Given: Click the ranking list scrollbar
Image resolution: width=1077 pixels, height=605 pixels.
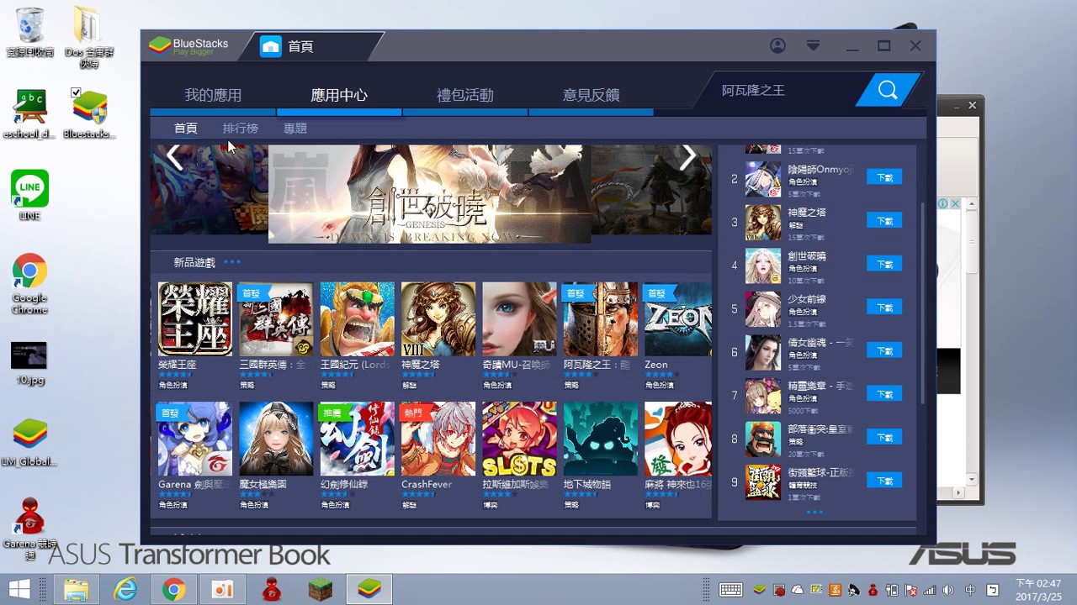Looking at the screenshot, I should tap(922, 302).
